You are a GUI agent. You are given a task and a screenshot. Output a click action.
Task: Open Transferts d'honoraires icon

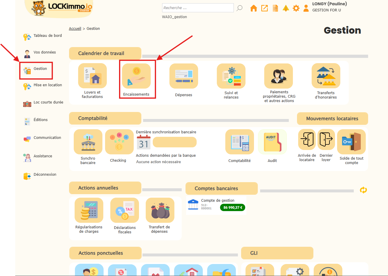326,76
